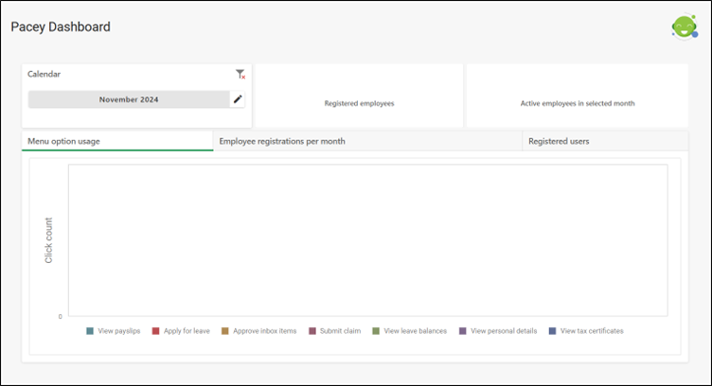Open the November 2024 month selector

coord(129,99)
